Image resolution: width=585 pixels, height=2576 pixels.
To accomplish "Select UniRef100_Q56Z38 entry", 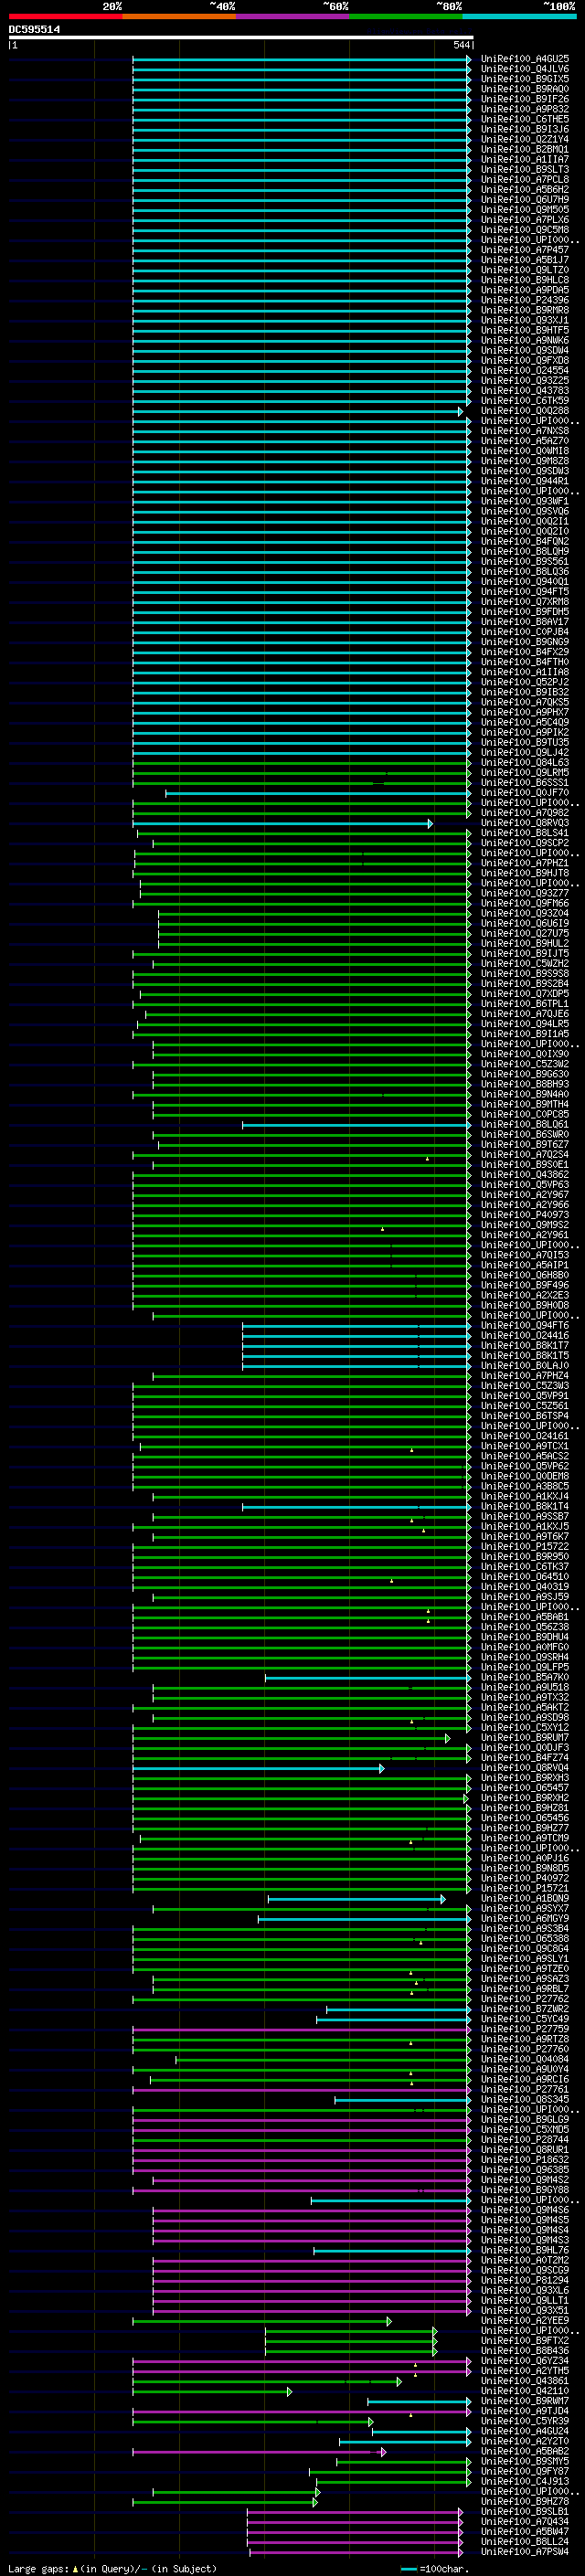I will 525,1627.
